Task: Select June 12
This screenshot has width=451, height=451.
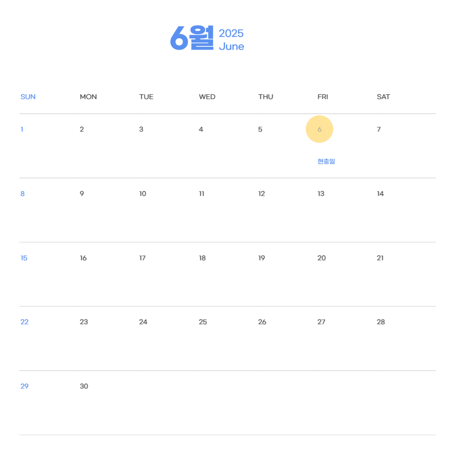Action: [261, 194]
